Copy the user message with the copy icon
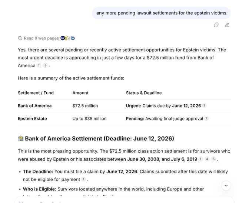252x203 pixels. (216, 25)
